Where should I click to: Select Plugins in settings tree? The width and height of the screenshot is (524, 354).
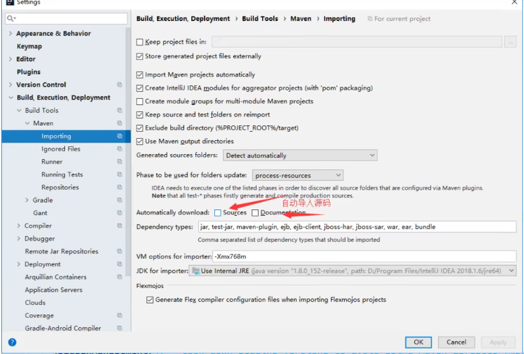[x=29, y=72]
